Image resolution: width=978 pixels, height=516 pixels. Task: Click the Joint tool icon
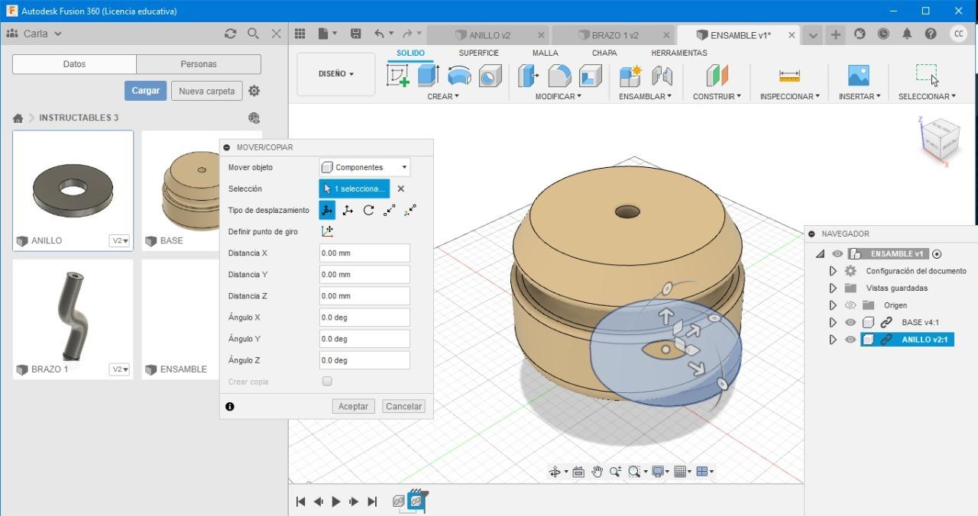pyautogui.click(x=662, y=76)
